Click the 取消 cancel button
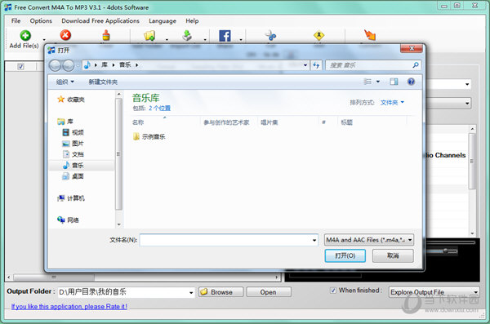The image size is (490, 324). 393,255
